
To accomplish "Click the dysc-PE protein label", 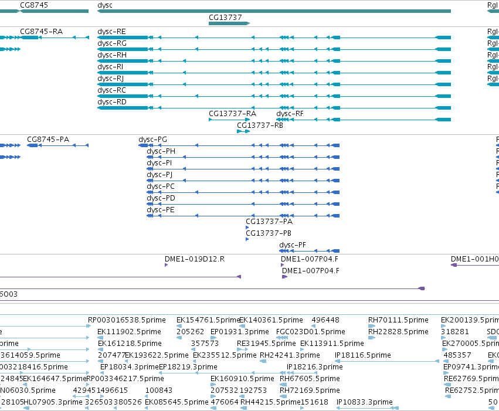I will (161, 210).
